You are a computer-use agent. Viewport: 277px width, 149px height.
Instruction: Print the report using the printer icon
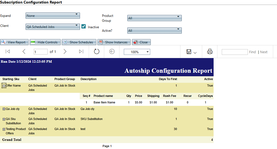(x=210, y=52)
